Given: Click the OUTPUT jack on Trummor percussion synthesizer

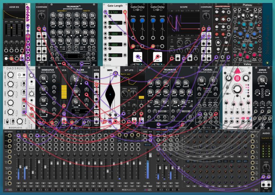Looking at the screenshot, I should (x=82, y=63).
